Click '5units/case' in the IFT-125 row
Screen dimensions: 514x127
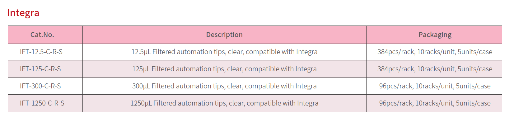[475, 69]
